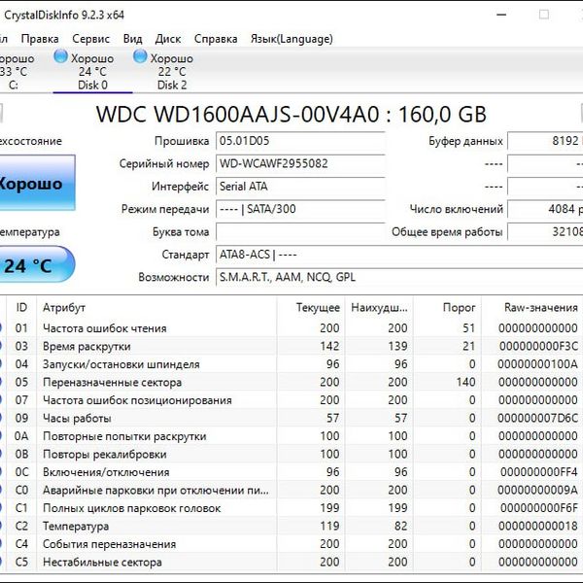583x583 pixels.
Task: Select the События переназначения row
Action: (291, 544)
